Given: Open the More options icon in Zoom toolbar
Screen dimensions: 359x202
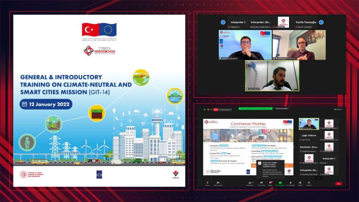Looking at the screenshot, I should pyautogui.click(x=309, y=183).
